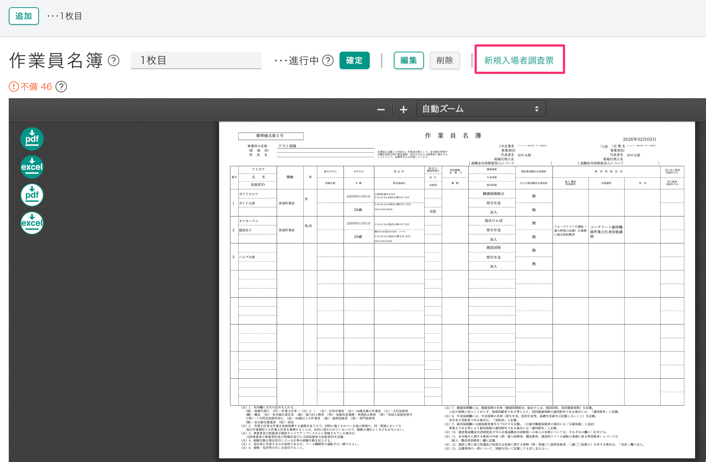Open help next to 不備 46 count
706x462 pixels.
tap(61, 87)
